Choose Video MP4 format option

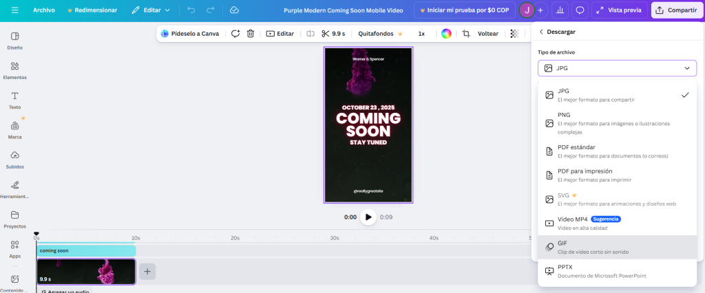[x=617, y=223]
